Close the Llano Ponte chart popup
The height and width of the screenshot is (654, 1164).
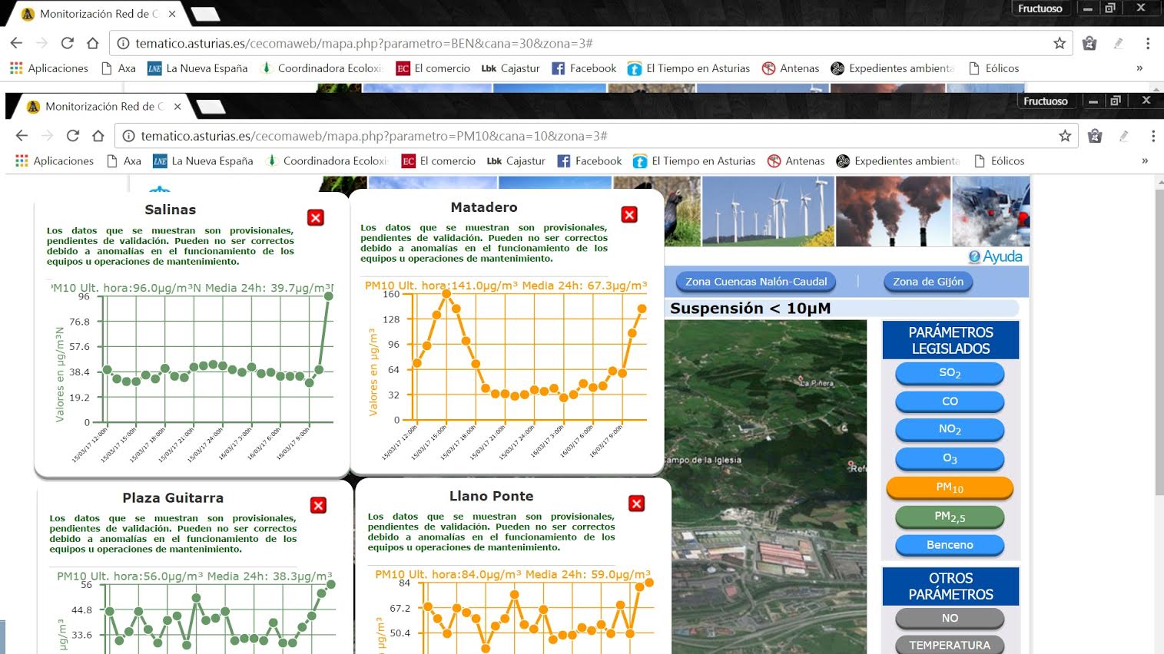[636, 504]
